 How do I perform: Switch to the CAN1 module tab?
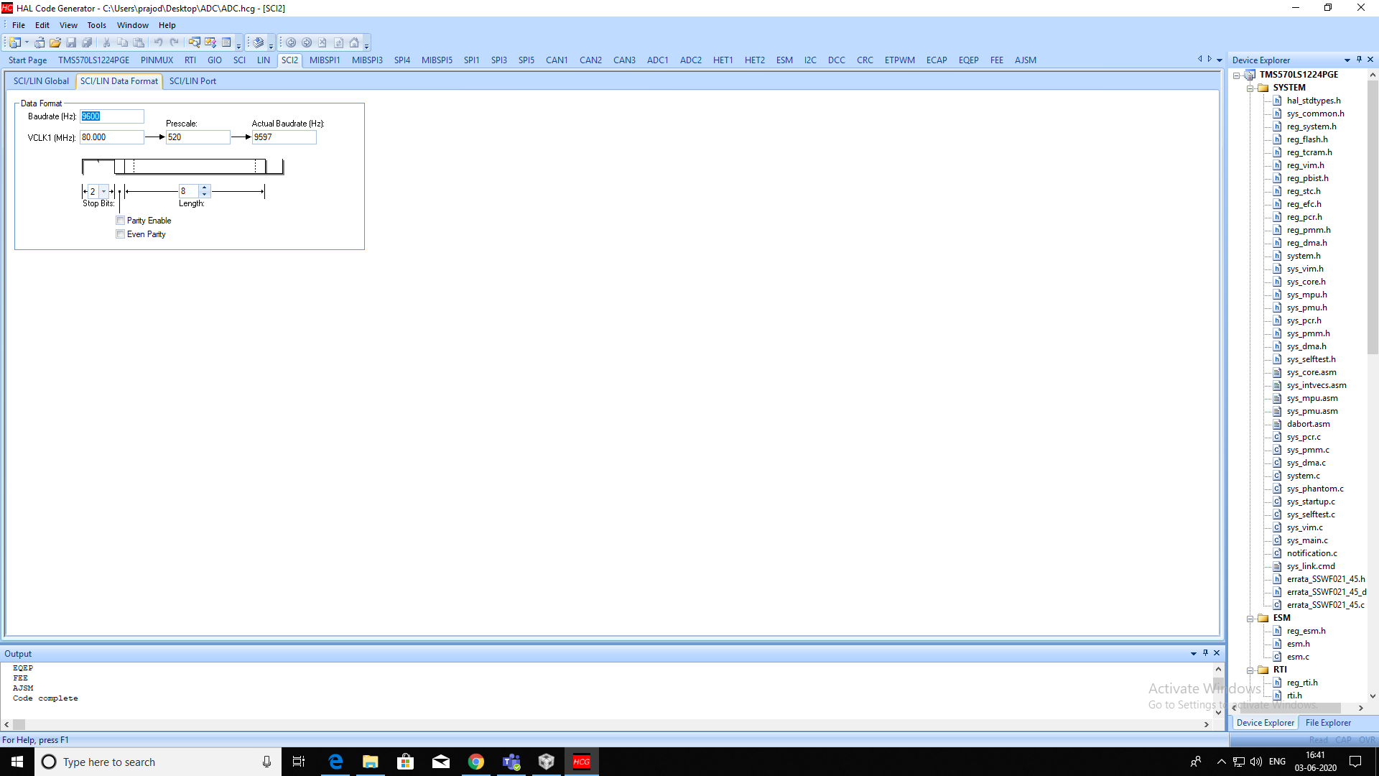(x=557, y=60)
